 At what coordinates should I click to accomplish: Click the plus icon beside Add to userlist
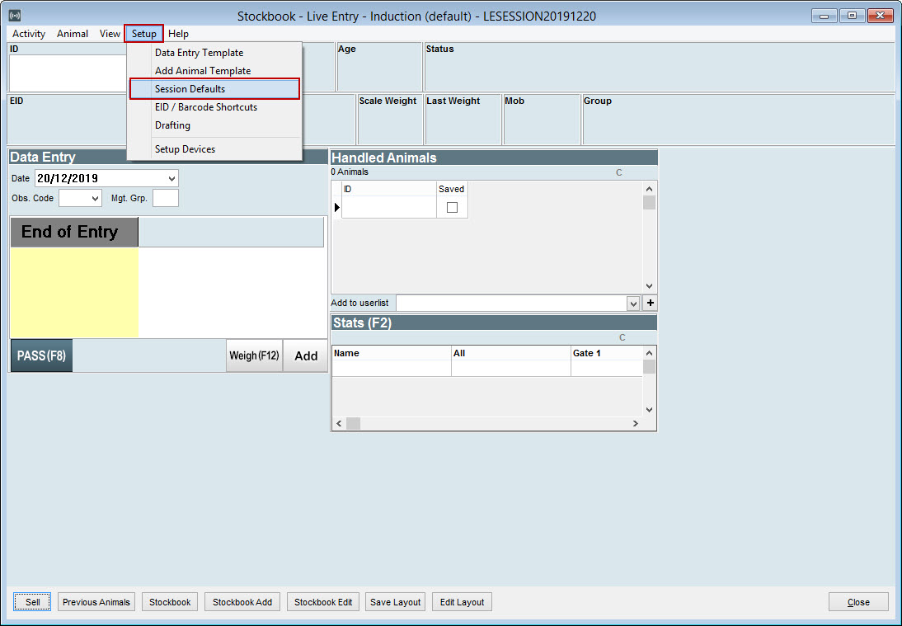[x=650, y=303]
